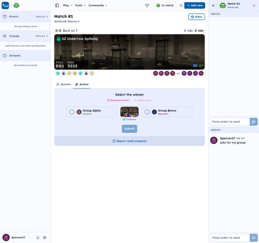Click the frog icon in the chat header
259x243 pixels.
223,5
